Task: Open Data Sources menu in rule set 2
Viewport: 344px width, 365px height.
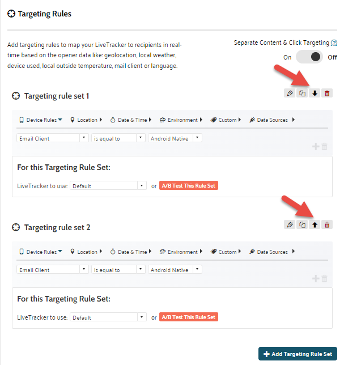Action: pyautogui.click(x=271, y=252)
